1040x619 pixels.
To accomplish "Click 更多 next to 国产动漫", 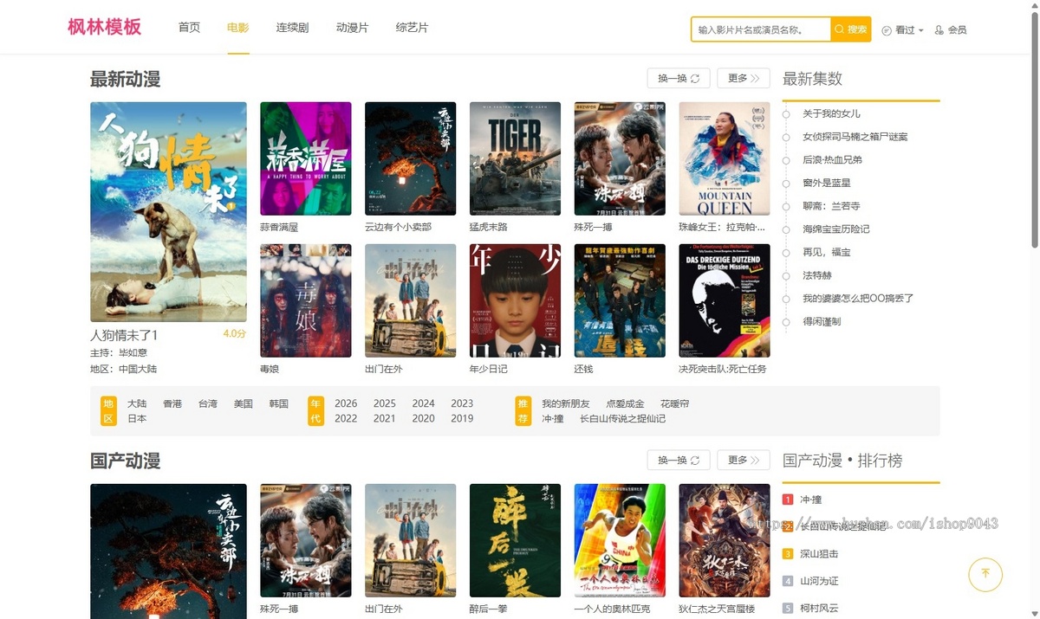I will point(744,460).
